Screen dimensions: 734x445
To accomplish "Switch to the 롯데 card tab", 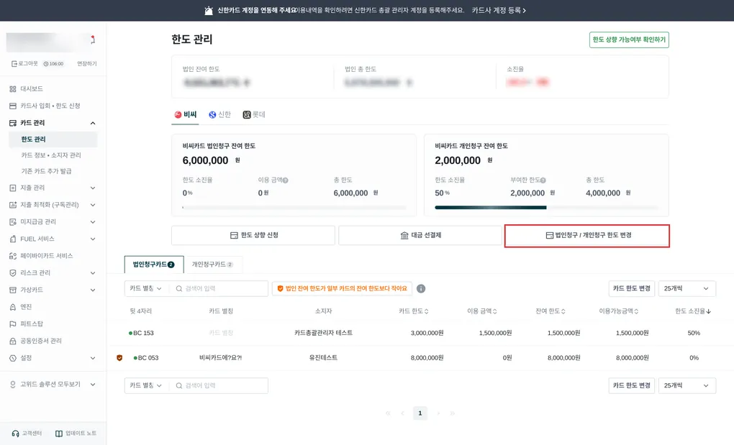I will [x=254, y=114].
